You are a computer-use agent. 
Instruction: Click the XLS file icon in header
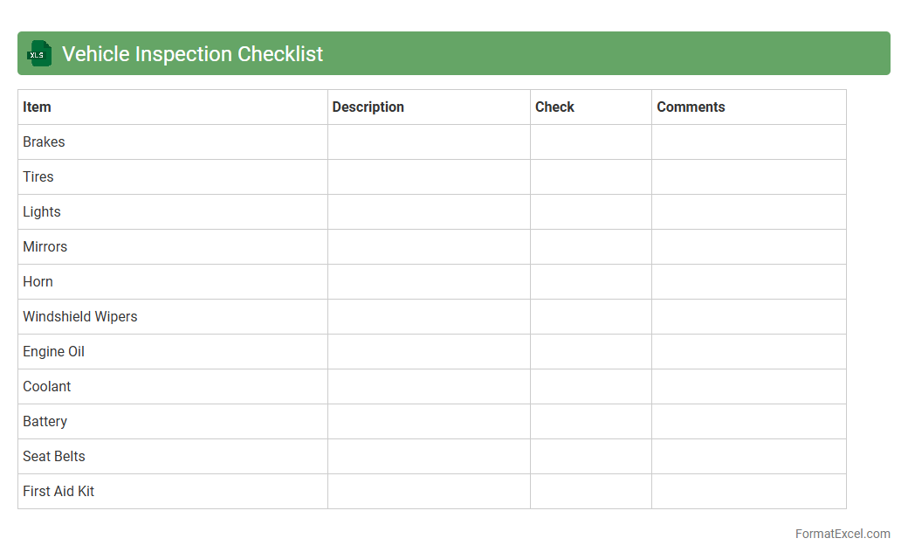[x=39, y=53]
